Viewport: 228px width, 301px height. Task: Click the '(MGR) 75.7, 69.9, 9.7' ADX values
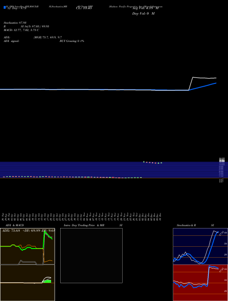[x=47, y=37]
